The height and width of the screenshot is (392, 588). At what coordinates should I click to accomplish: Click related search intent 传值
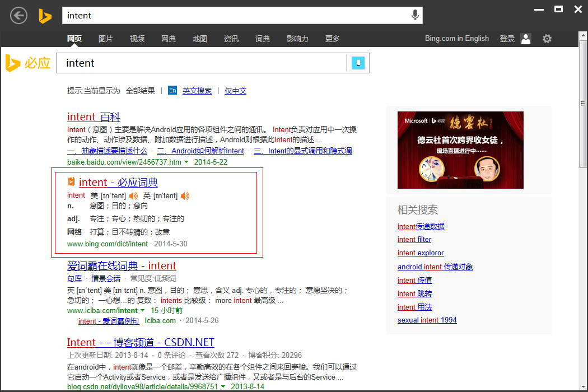[415, 280]
